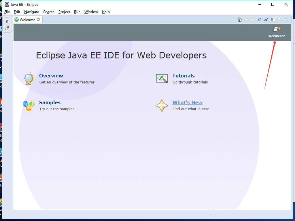Minimize the Welcome view panel
Viewport: 295px width, 221px height.
click(279, 19)
